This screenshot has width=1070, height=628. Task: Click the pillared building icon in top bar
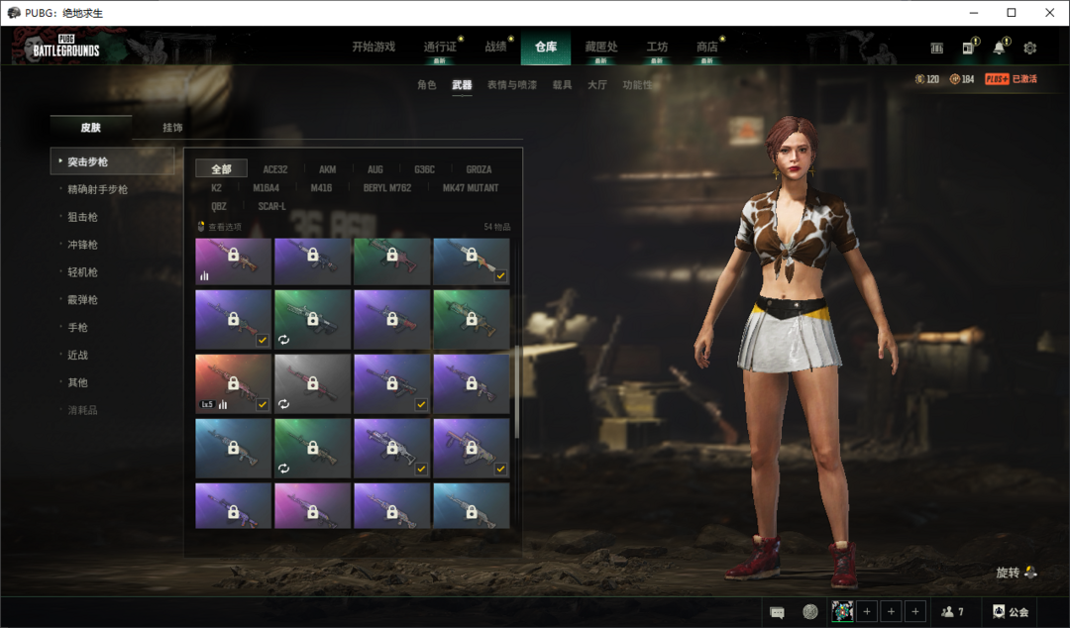[937, 48]
